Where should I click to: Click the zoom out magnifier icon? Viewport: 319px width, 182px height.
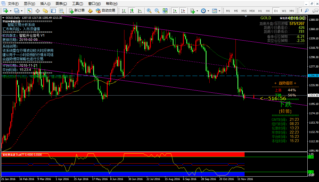tap(157, 11)
